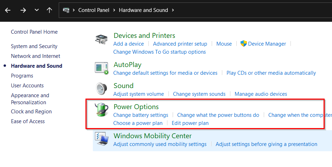Open Manage audio devices
The width and height of the screenshot is (332, 167).
click(x=261, y=94)
